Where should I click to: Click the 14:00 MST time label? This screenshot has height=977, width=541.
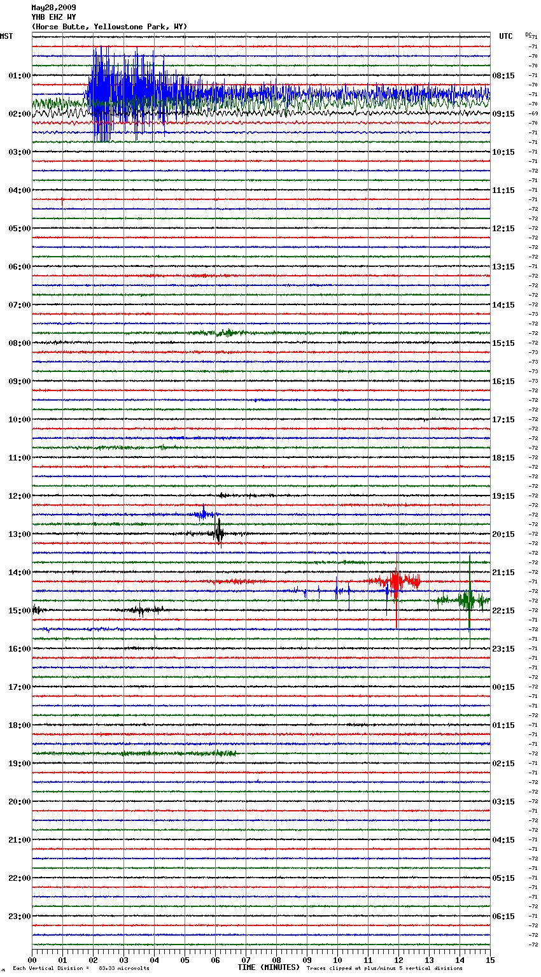click(x=19, y=573)
